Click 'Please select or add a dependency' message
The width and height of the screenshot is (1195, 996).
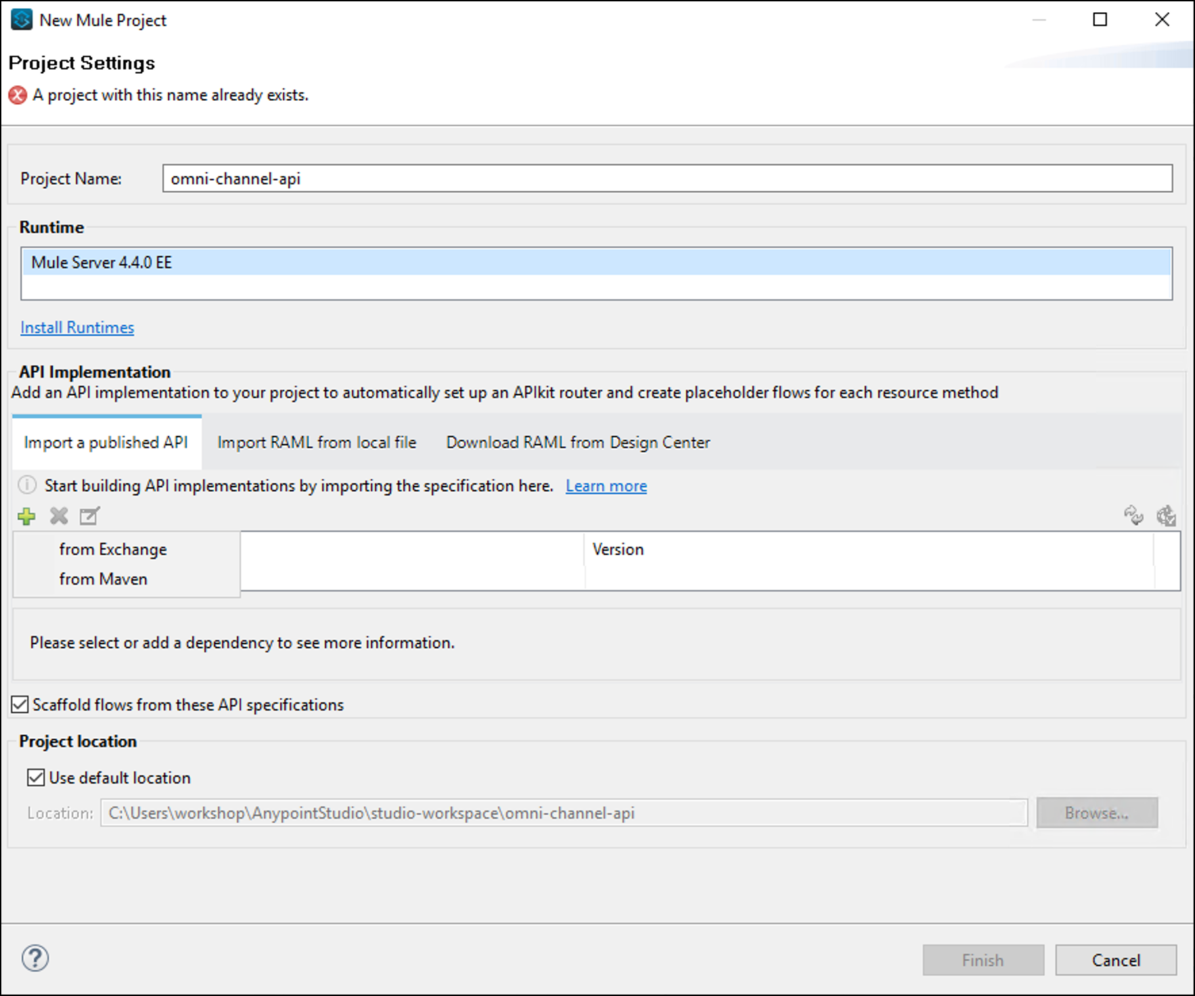pos(242,643)
